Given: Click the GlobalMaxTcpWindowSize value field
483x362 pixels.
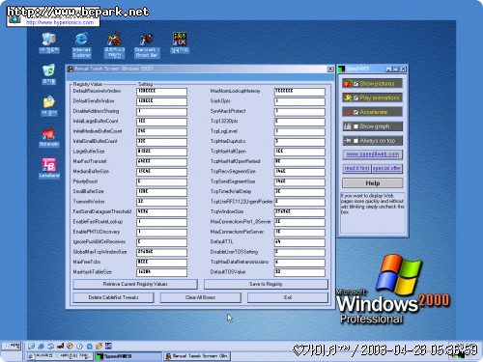Looking at the screenshot, I should pyautogui.click(x=161, y=252).
